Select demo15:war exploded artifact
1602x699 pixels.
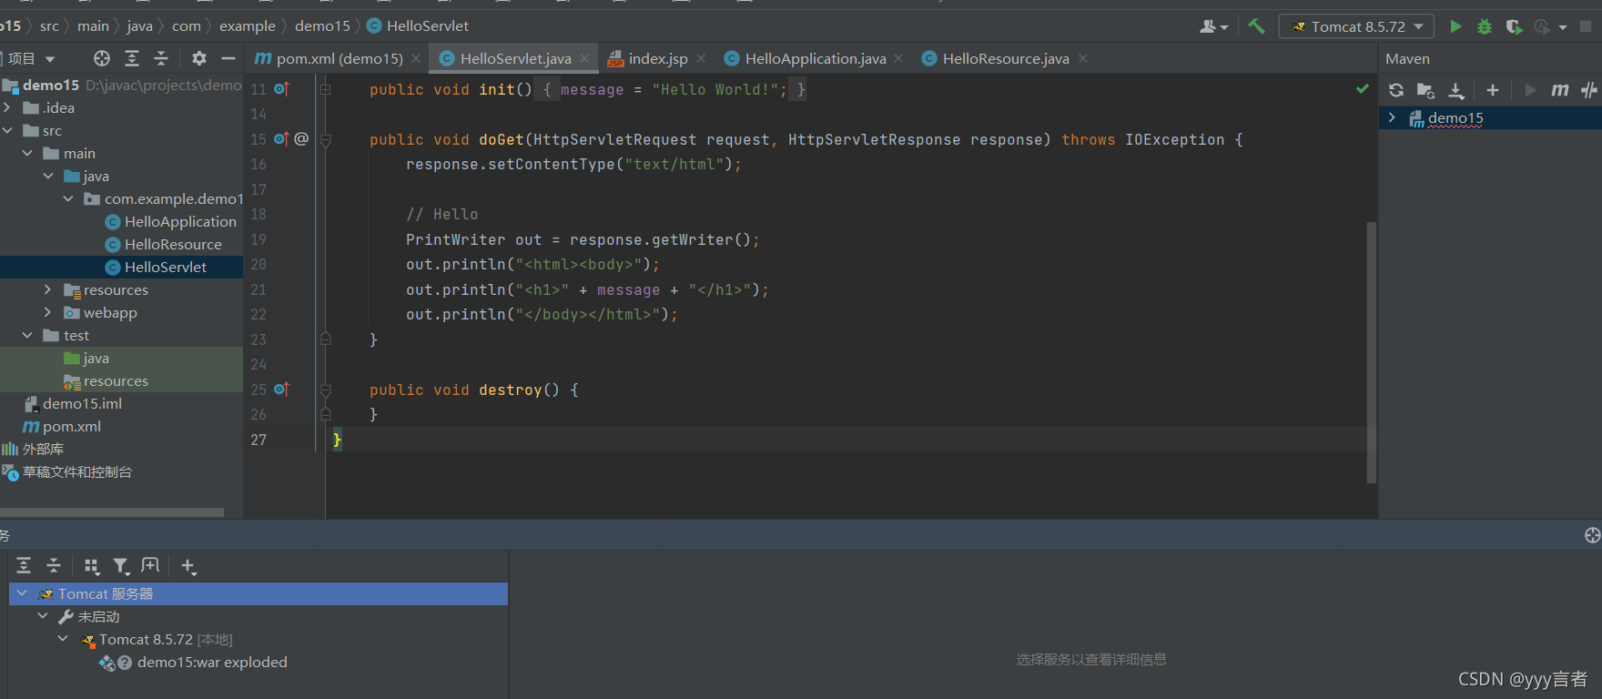[x=194, y=663]
